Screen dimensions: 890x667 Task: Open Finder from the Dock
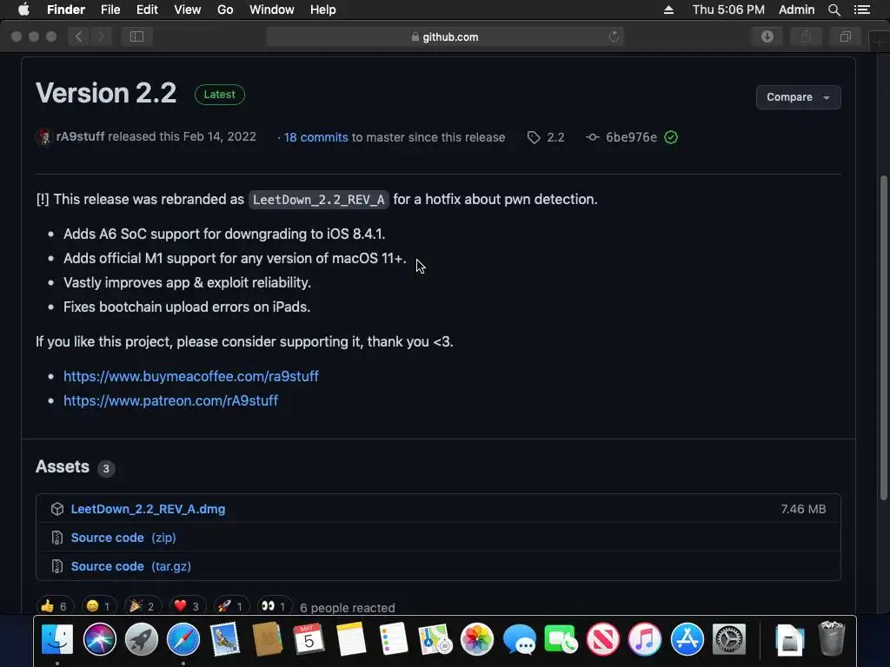point(57,639)
